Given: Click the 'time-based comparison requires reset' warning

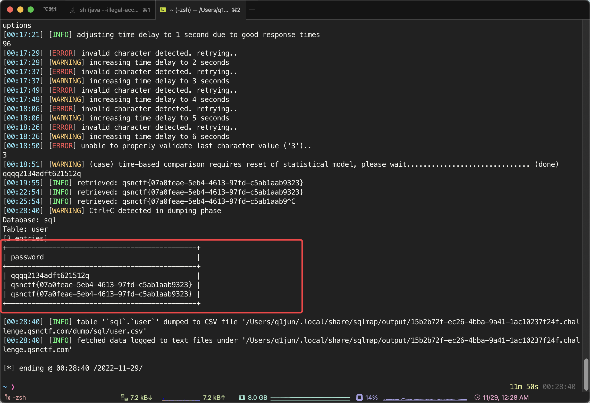Looking at the screenshot, I should click(281, 164).
